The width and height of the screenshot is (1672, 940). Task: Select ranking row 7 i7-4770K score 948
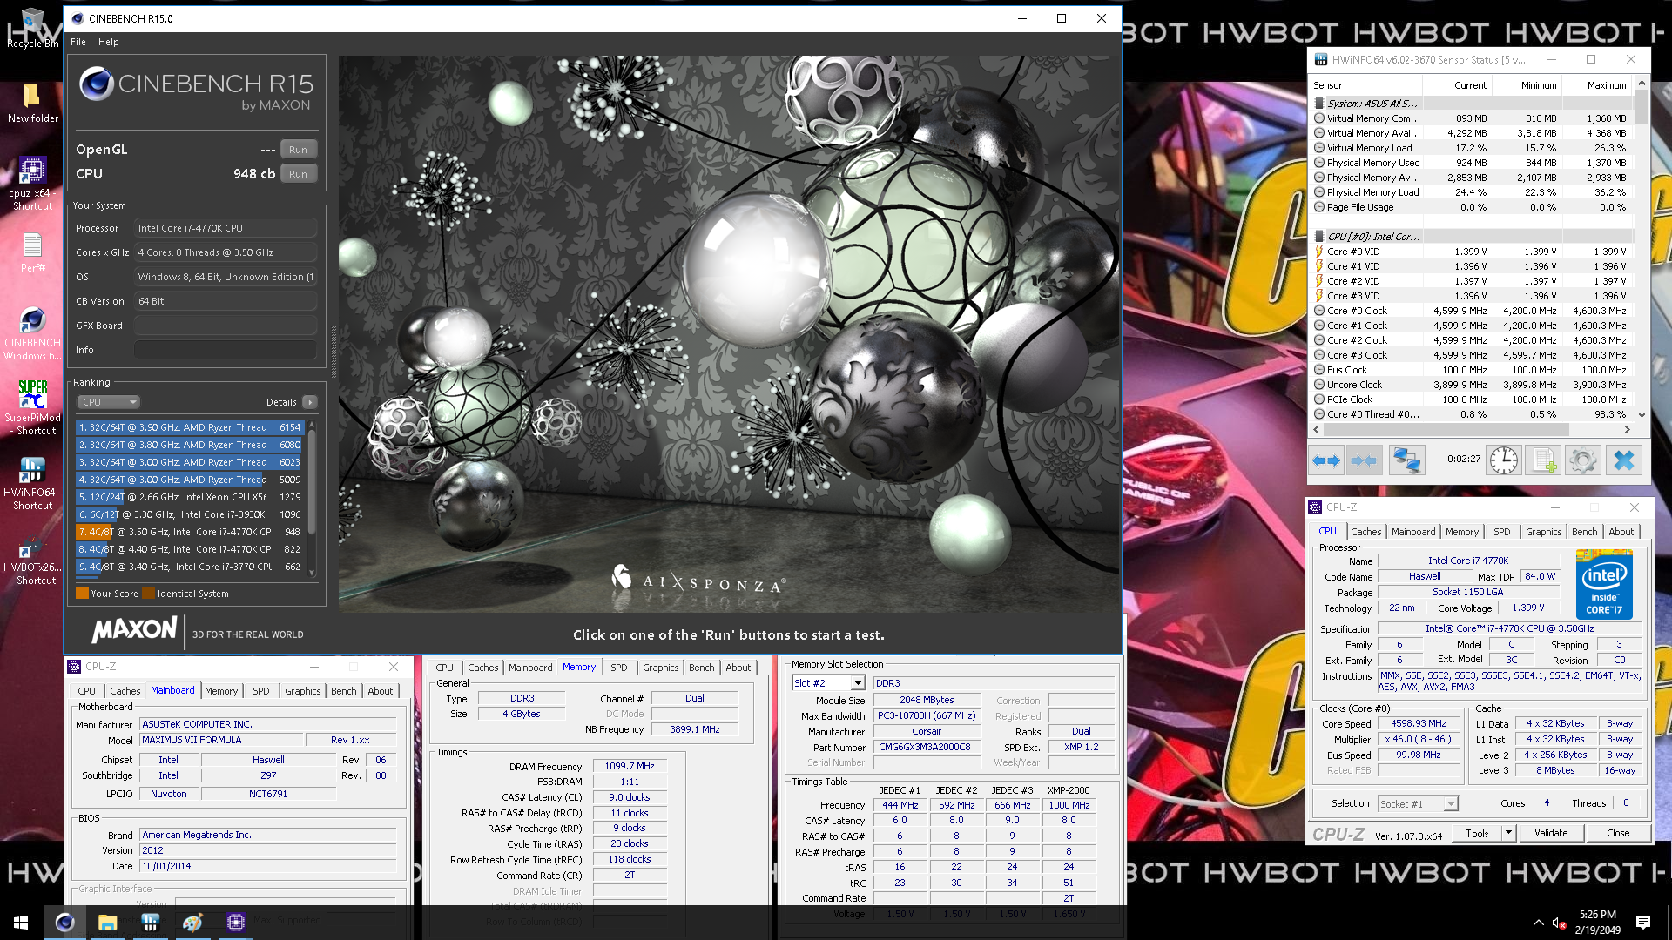pos(189,532)
